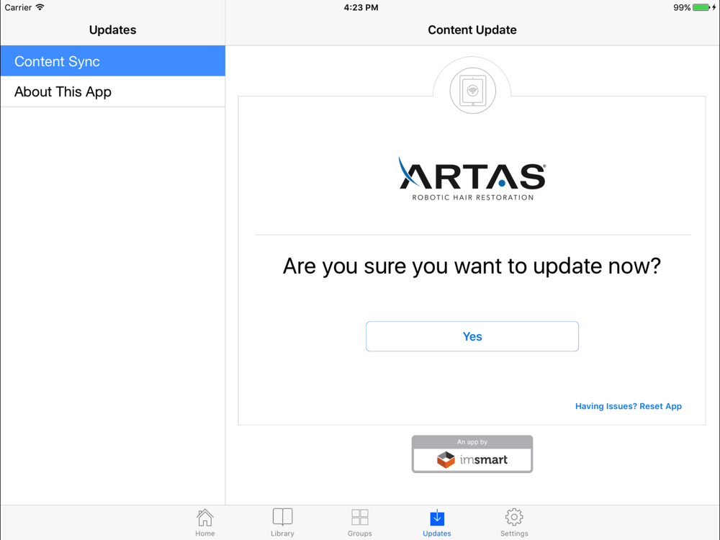Confirm the update with the Yes button
Image resolution: width=720 pixels, height=540 pixels.
click(472, 336)
